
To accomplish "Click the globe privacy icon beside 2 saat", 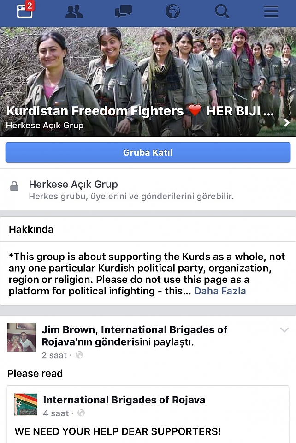I will (x=79, y=355).
